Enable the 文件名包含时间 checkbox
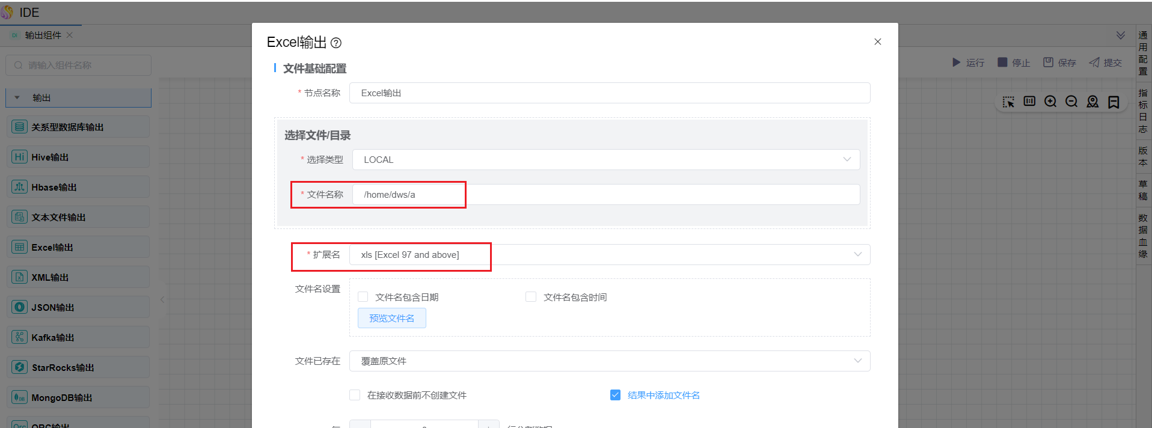 [531, 297]
